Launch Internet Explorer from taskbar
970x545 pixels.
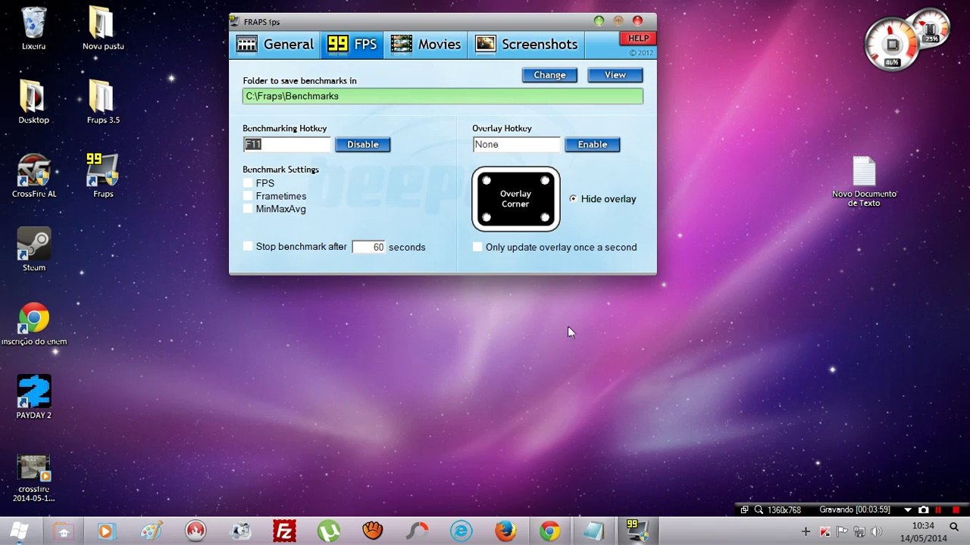pyautogui.click(x=461, y=531)
